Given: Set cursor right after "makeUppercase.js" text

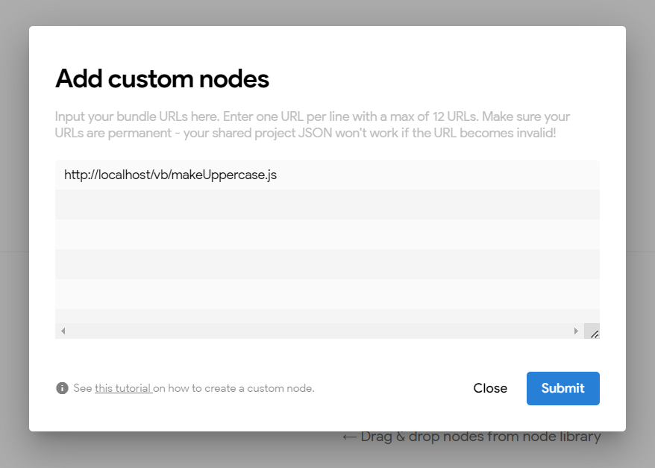Looking at the screenshot, I should click(278, 175).
